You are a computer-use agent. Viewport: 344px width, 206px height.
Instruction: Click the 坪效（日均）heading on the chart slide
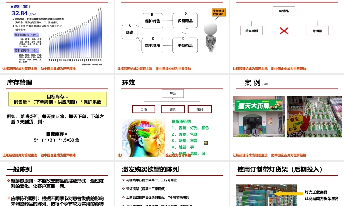[x=21, y=7]
